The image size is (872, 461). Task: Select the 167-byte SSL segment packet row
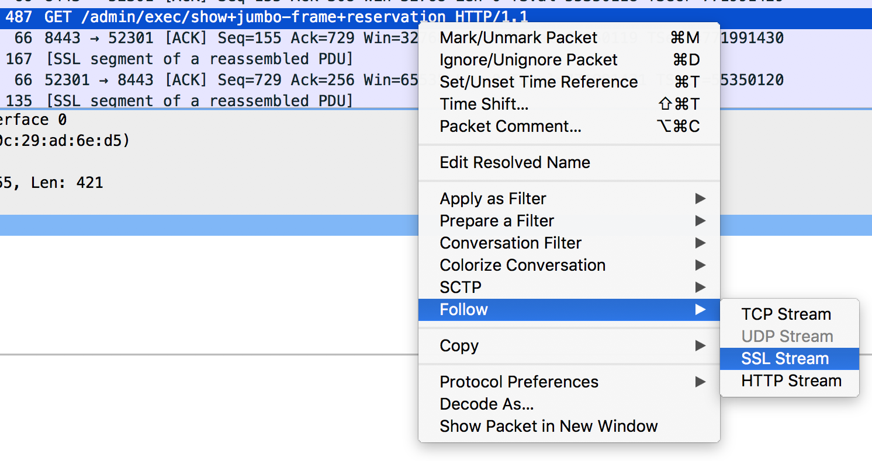(x=209, y=60)
